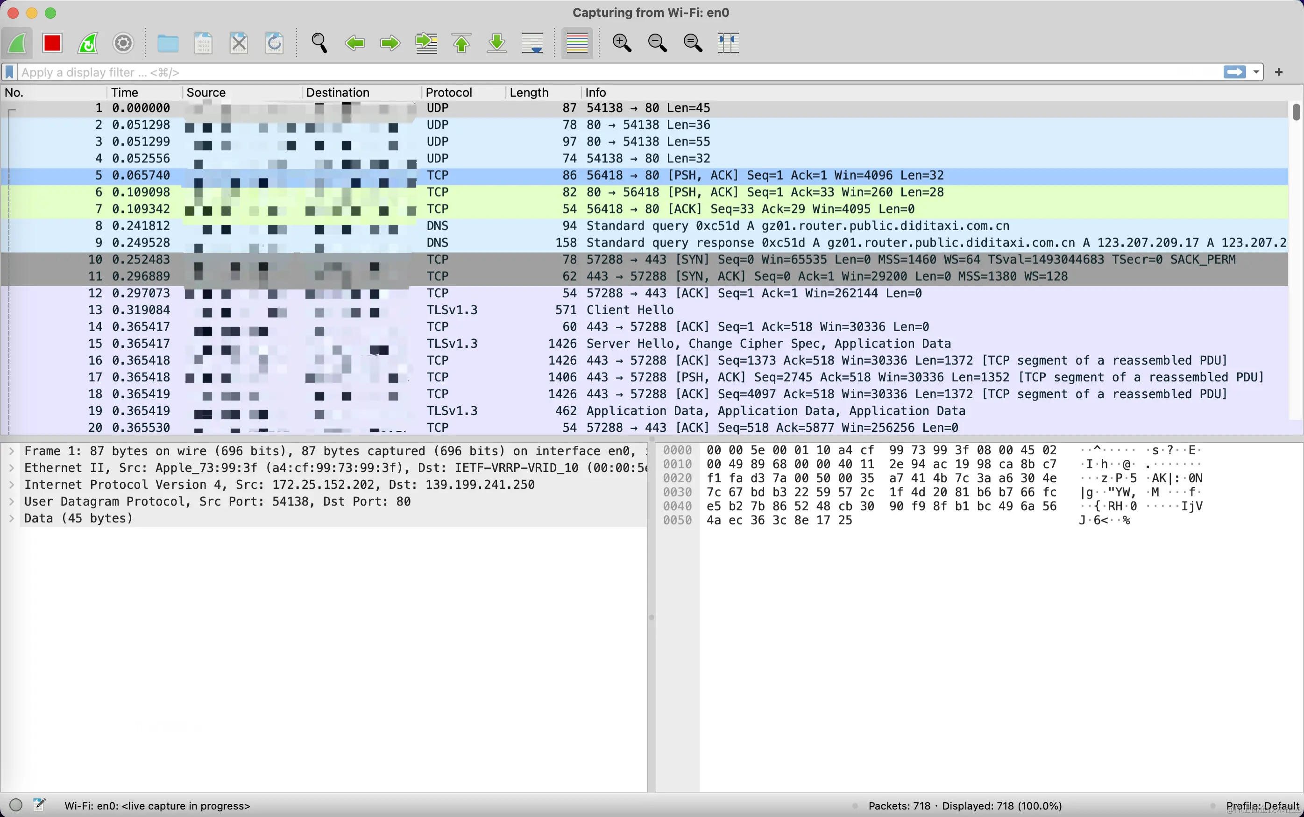1304x817 pixels.
Task: Add a filter button with the plus
Action: tap(1279, 72)
